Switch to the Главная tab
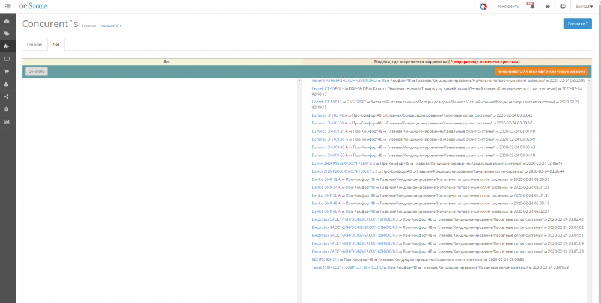This screenshot has height=303, width=601. 34,44
